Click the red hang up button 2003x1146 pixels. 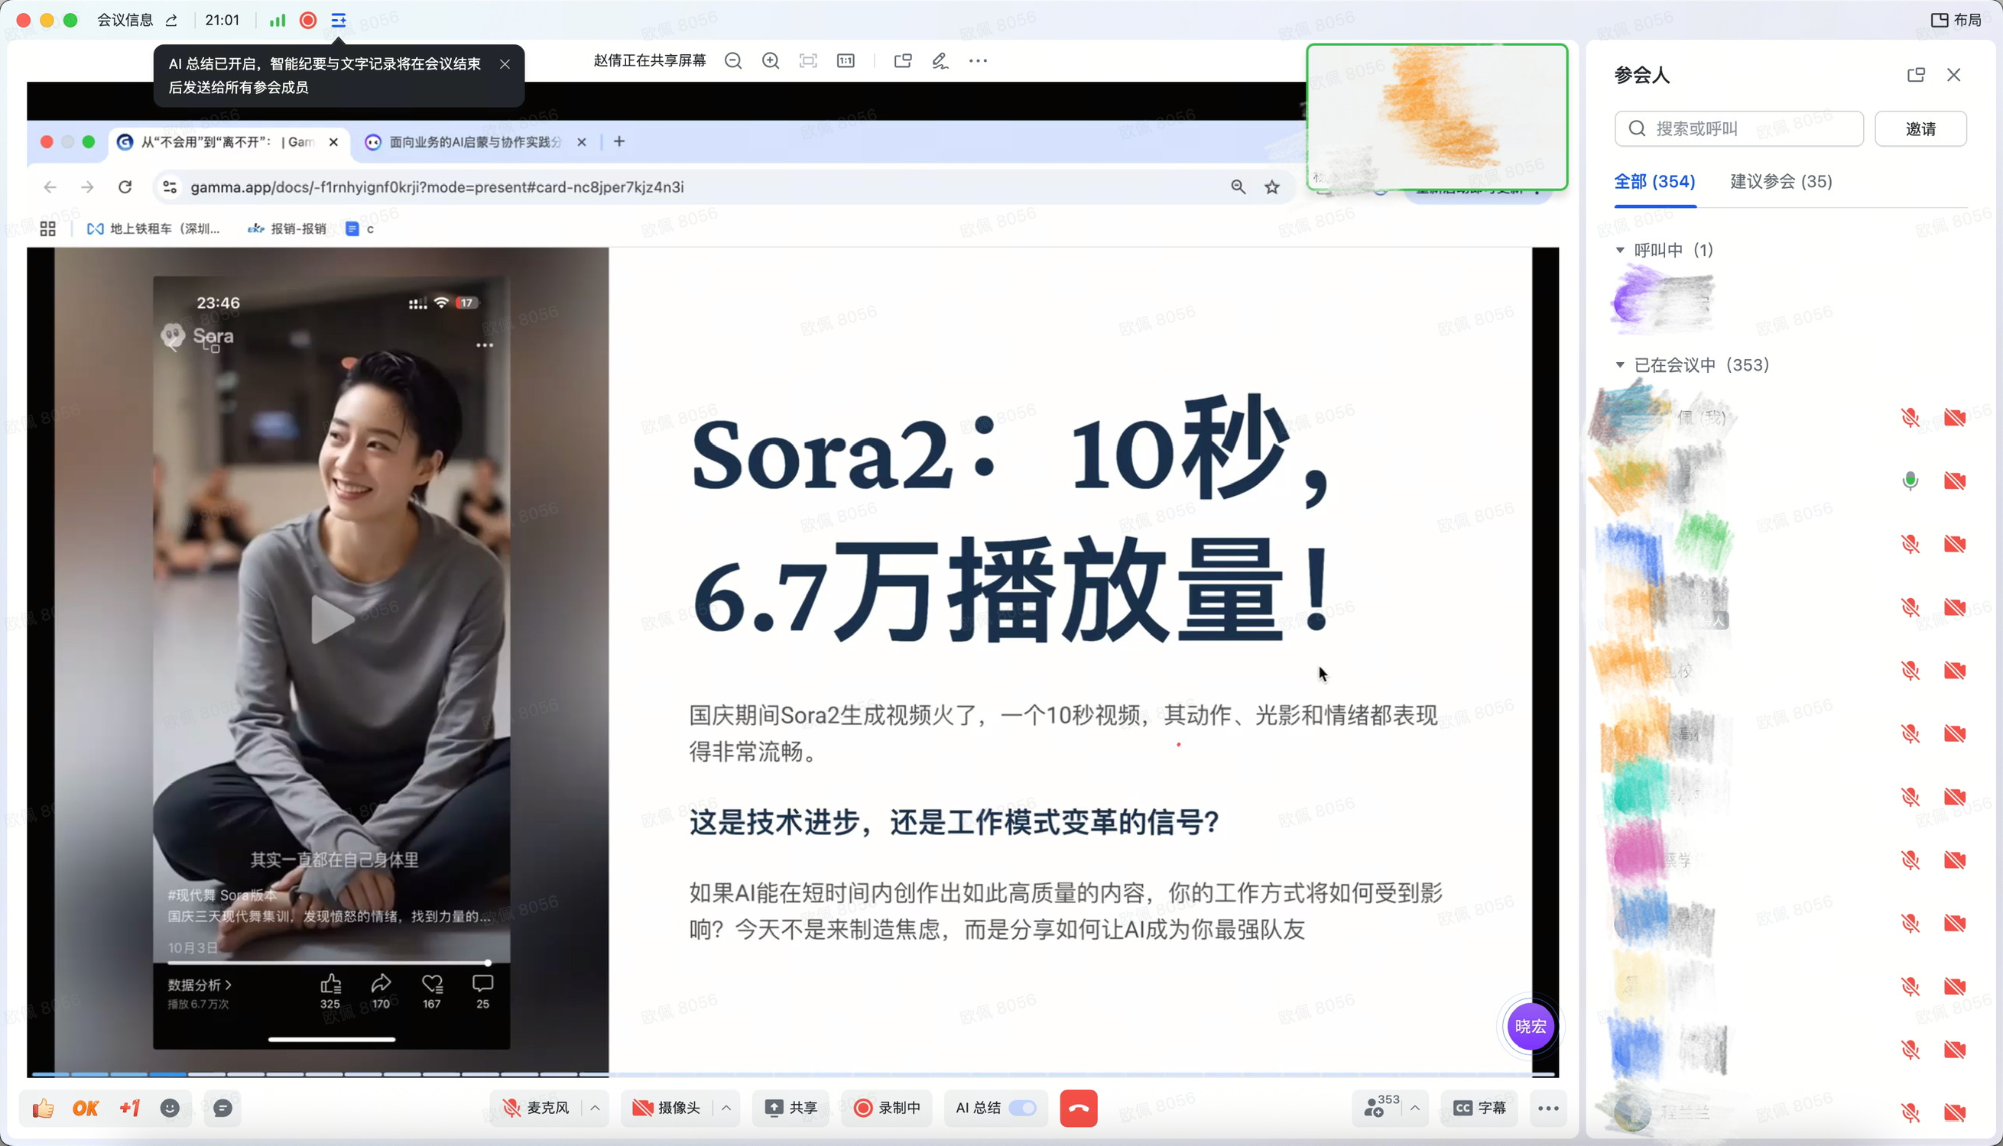point(1078,1109)
